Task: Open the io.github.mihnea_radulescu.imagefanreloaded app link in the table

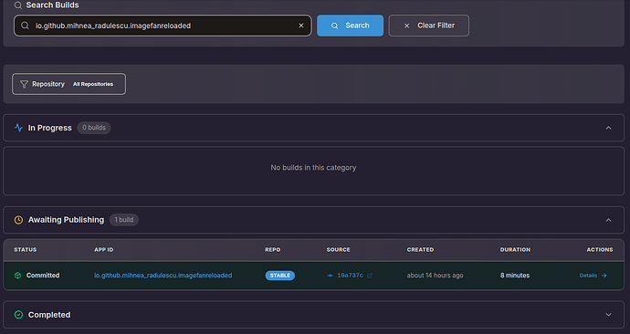Action: (163, 276)
